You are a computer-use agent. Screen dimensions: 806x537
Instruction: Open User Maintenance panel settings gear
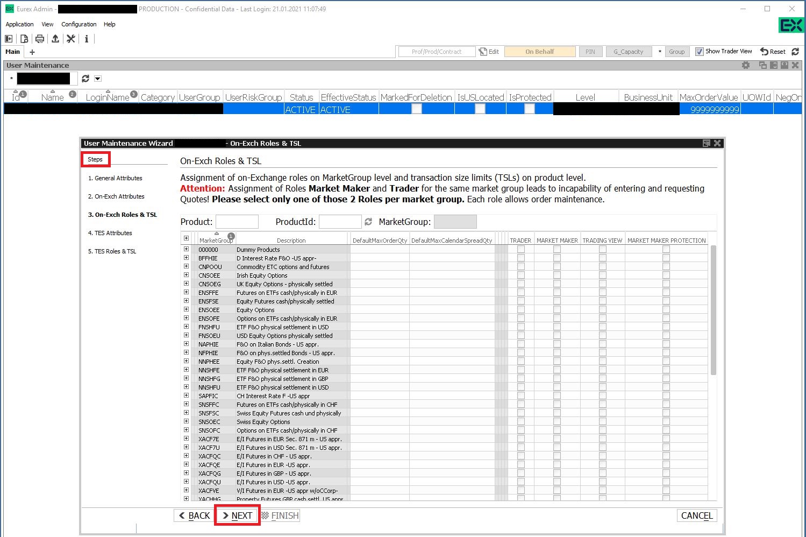coord(746,65)
